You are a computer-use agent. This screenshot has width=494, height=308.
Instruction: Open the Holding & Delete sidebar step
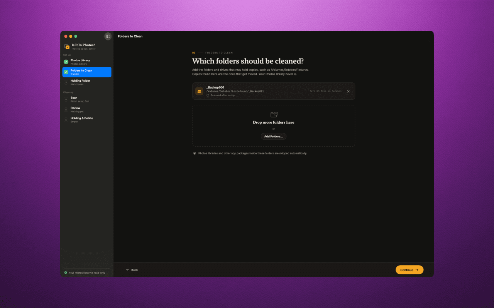tap(87, 120)
